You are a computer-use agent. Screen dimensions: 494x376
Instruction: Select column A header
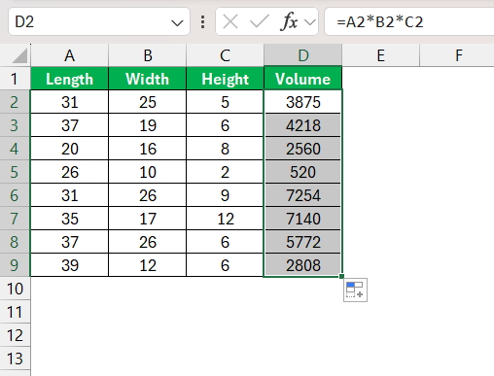click(x=69, y=55)
